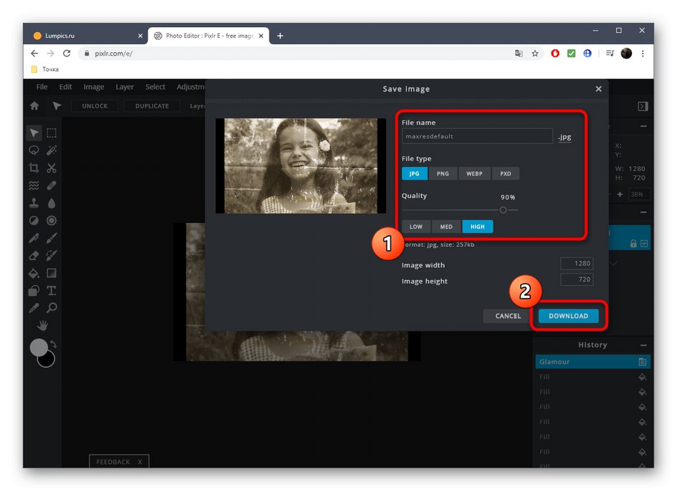Bookmark page with star icon
The height and width of the screenshot is (491, 677).
coord(535,53)
